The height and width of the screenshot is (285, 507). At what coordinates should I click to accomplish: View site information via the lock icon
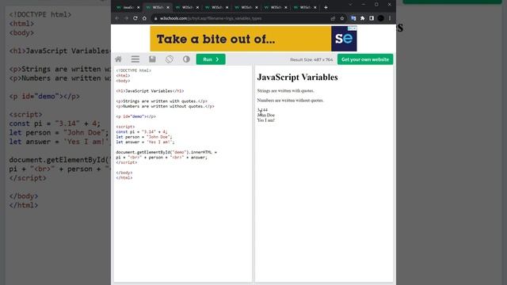(156, 18)
